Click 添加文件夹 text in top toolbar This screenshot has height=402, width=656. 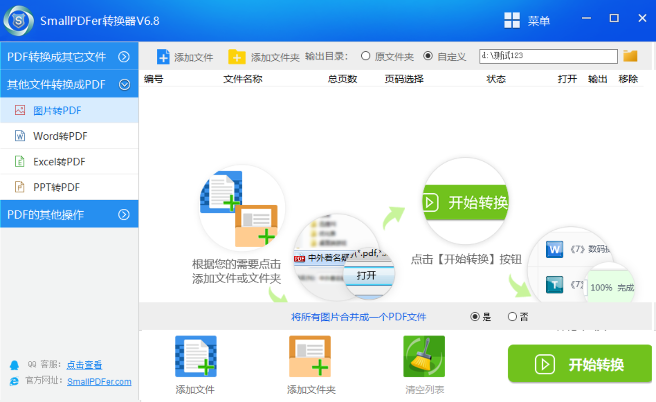click(275, 57)
